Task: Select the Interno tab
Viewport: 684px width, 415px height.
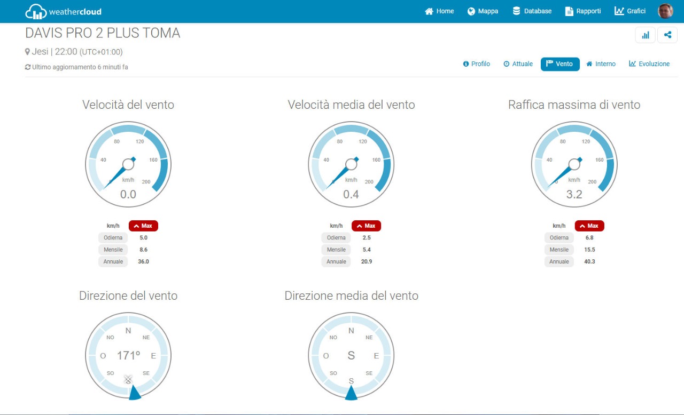Action: coord(601,64)
